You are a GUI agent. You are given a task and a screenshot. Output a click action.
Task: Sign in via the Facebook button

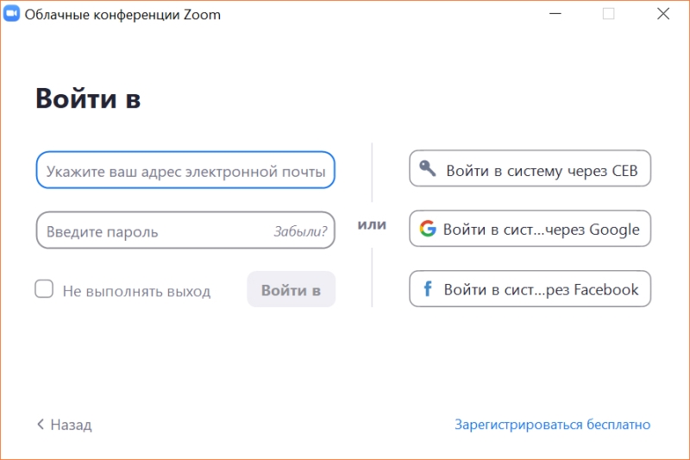(x=530, y=289)
